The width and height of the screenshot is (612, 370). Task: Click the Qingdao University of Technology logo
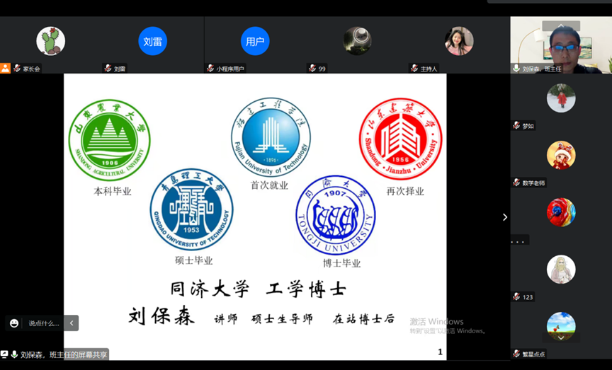(x=191, y=209)
